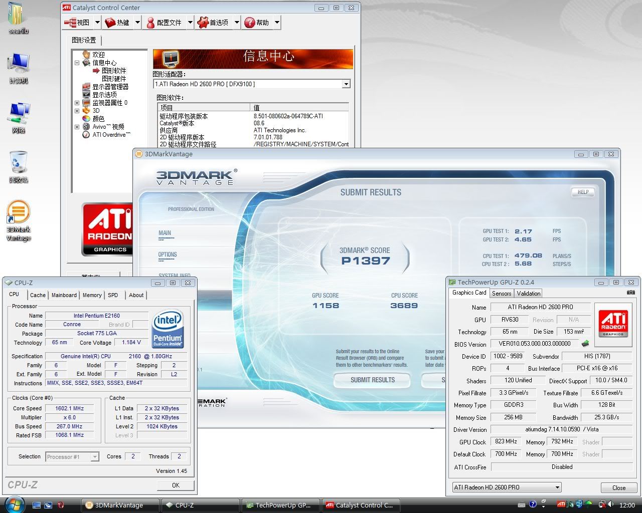The width and height of the screenshot is (642, 513).
Task: Switch to Memory tab in CPU-Z
Action: (x=92, y=296)
